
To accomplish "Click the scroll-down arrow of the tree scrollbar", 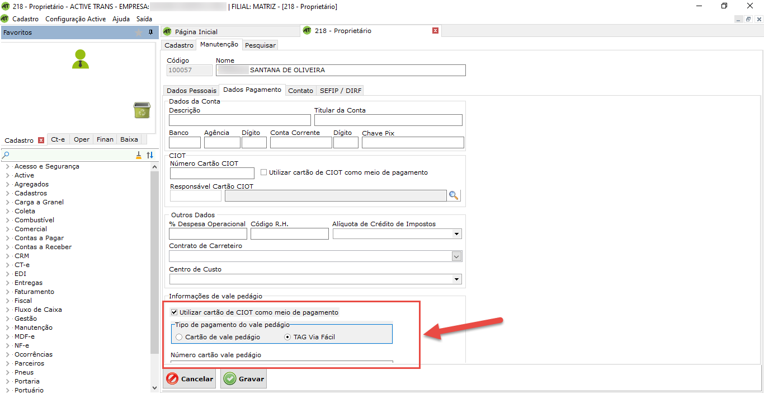I will (x=155, y=387).
